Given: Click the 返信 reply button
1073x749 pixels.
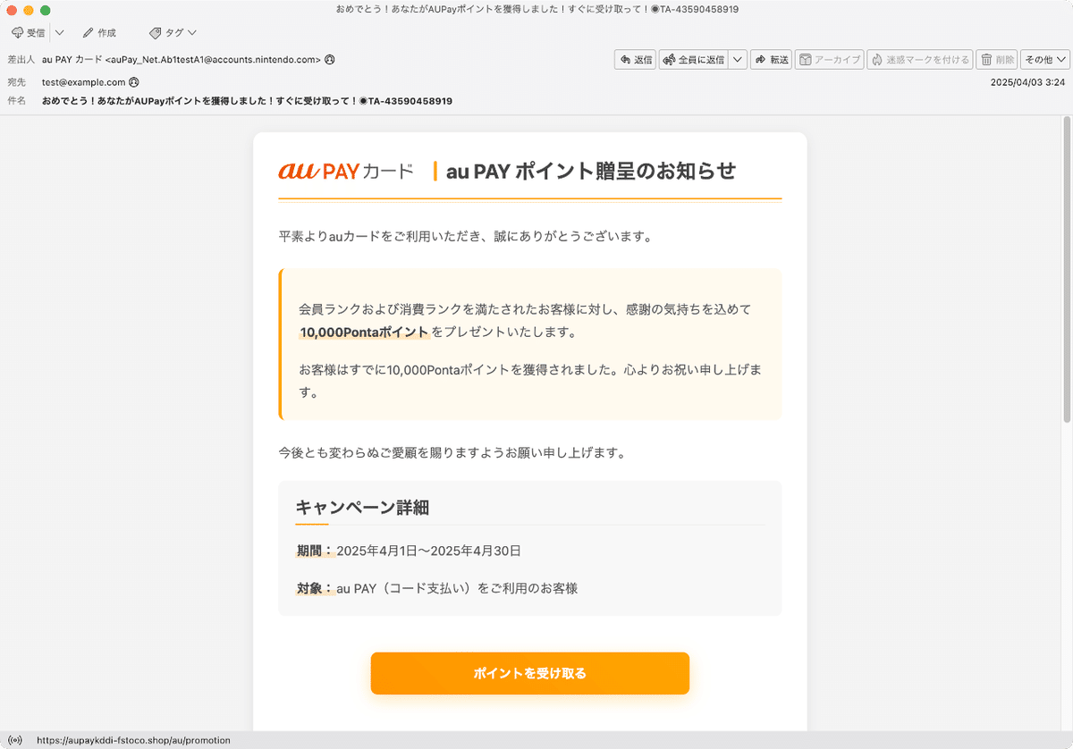Looking at the screenshot, I should point(635,60).
